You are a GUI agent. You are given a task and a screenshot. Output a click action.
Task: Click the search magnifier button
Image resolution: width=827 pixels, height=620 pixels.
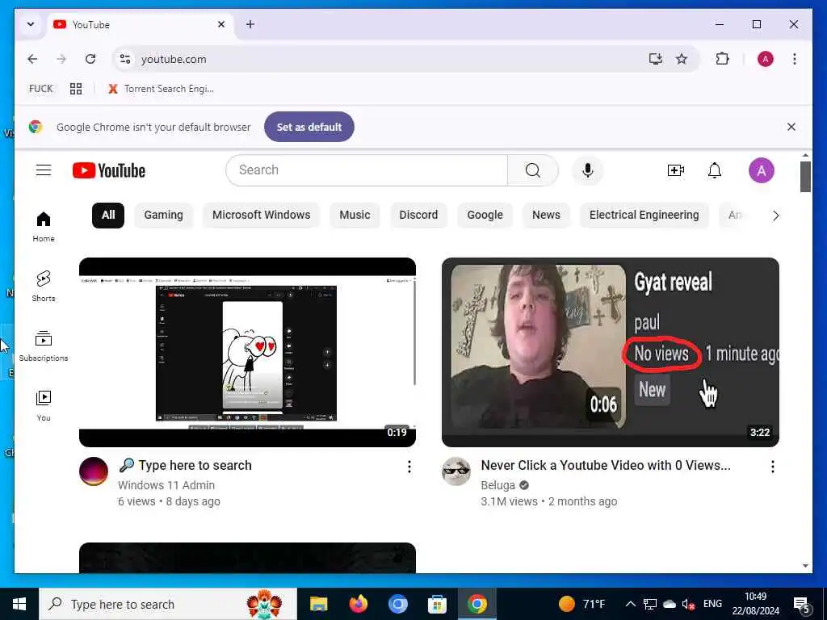[533, 170]
